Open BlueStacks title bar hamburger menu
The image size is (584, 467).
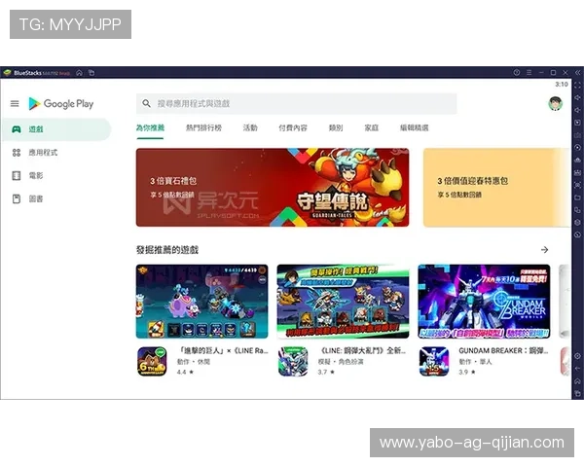(x=529, y=73)
